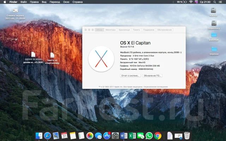Open System Preferences from the Dock
226x141 pixels.
[115, 136]
